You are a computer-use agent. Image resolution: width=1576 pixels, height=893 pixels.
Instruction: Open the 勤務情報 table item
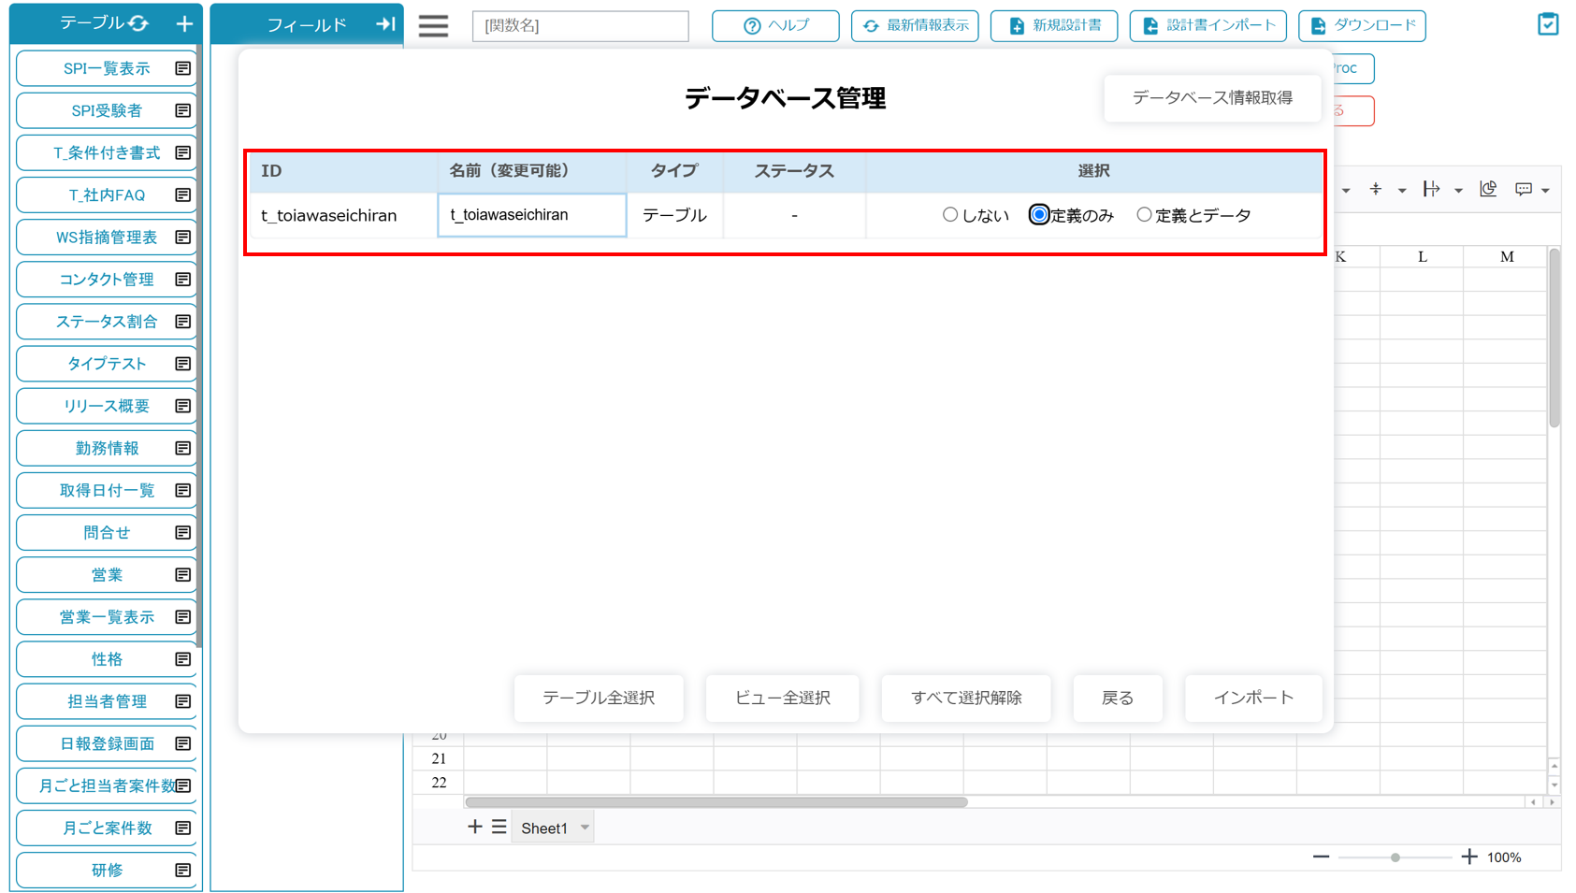tap(107, 448)
